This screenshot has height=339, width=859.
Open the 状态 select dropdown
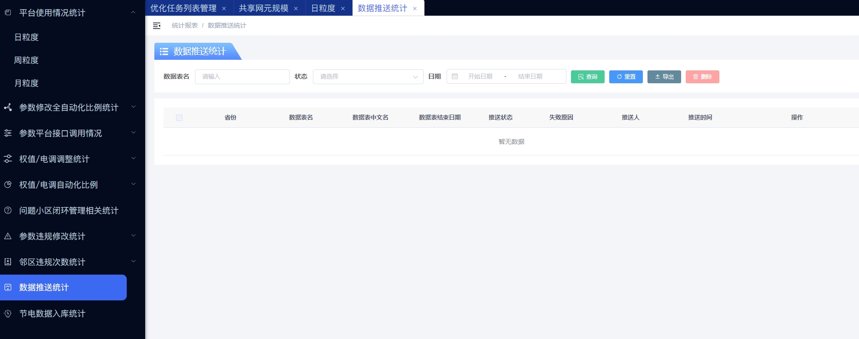point(368,77)
